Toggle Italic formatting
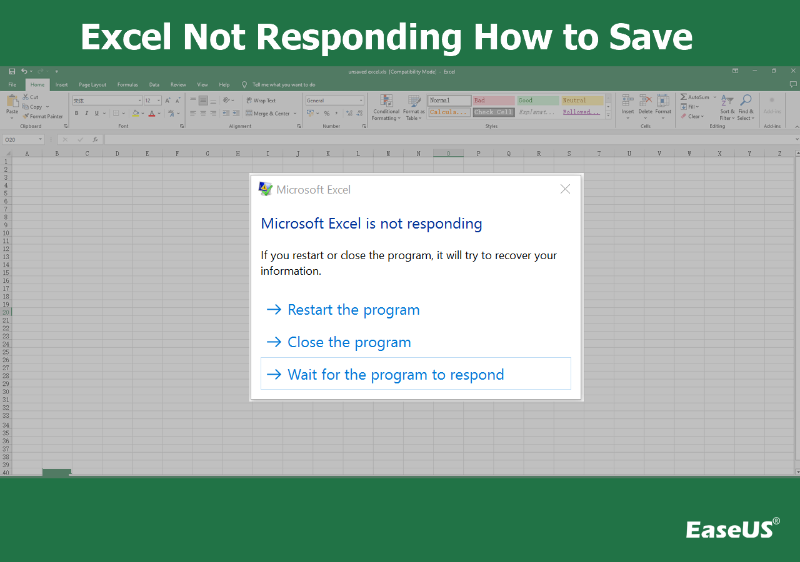The height and width of the screenshot is (562, 800). click(x=86, y=114)
